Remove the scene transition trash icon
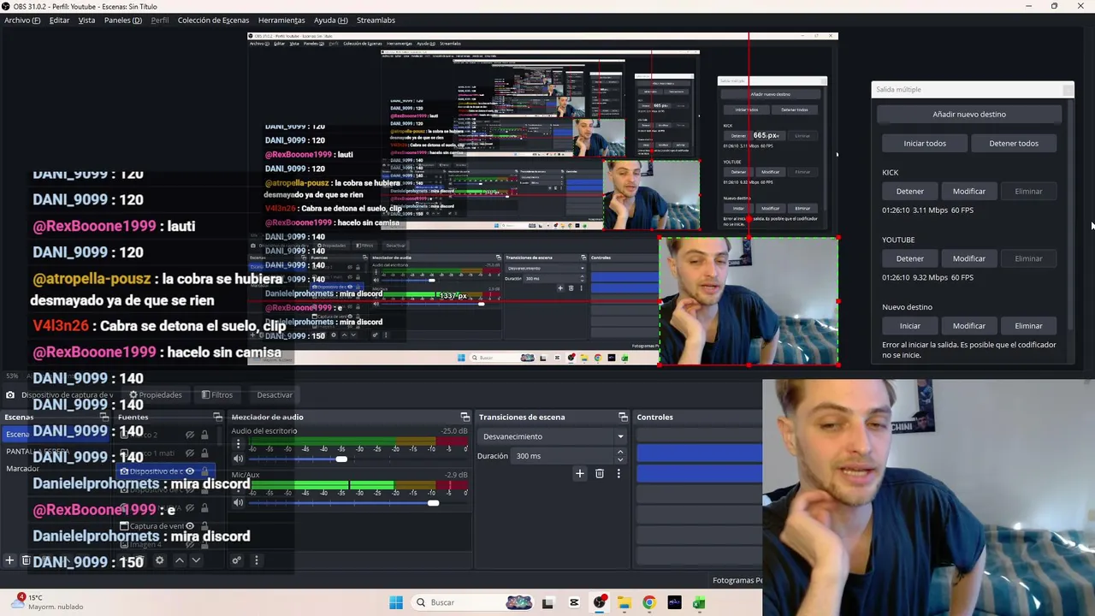Viewport: 1095px width, 616px height. pos(599,473)
